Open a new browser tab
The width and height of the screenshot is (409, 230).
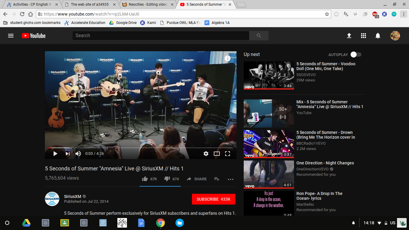coord(241,4)
